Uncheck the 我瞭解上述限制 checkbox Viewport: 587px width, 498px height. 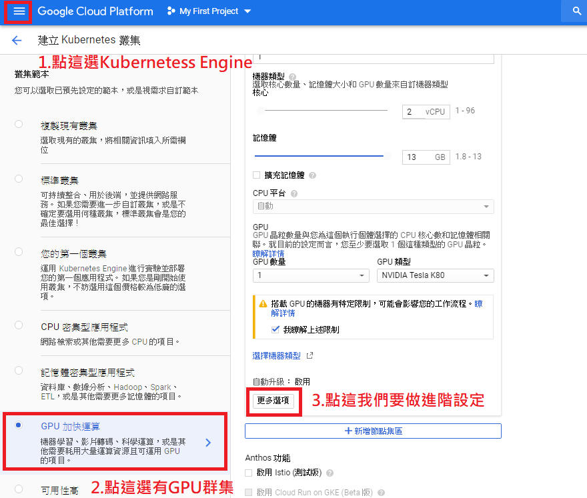click(x=275, y=329)
